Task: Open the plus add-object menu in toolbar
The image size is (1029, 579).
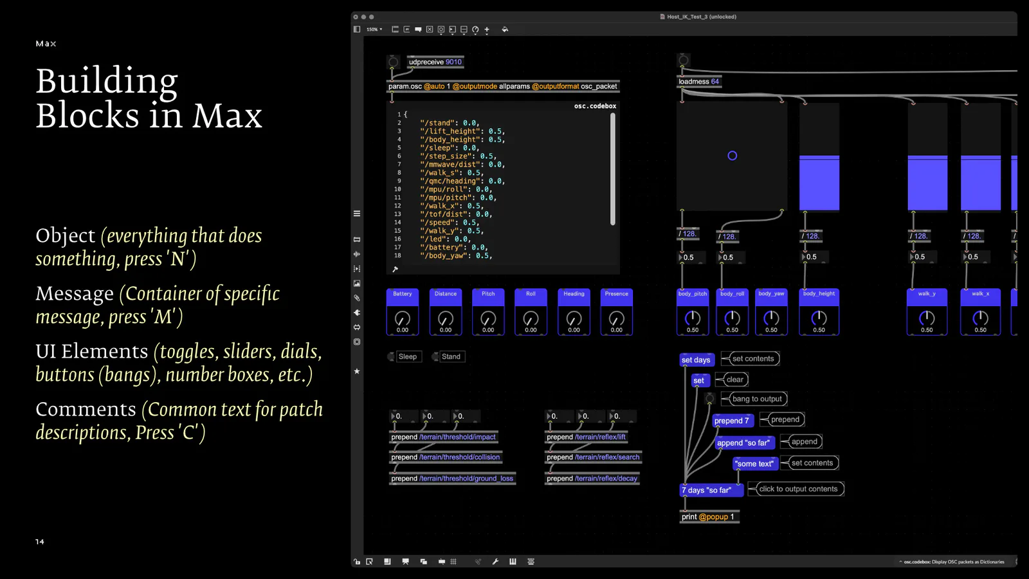Action: point(487,30)
